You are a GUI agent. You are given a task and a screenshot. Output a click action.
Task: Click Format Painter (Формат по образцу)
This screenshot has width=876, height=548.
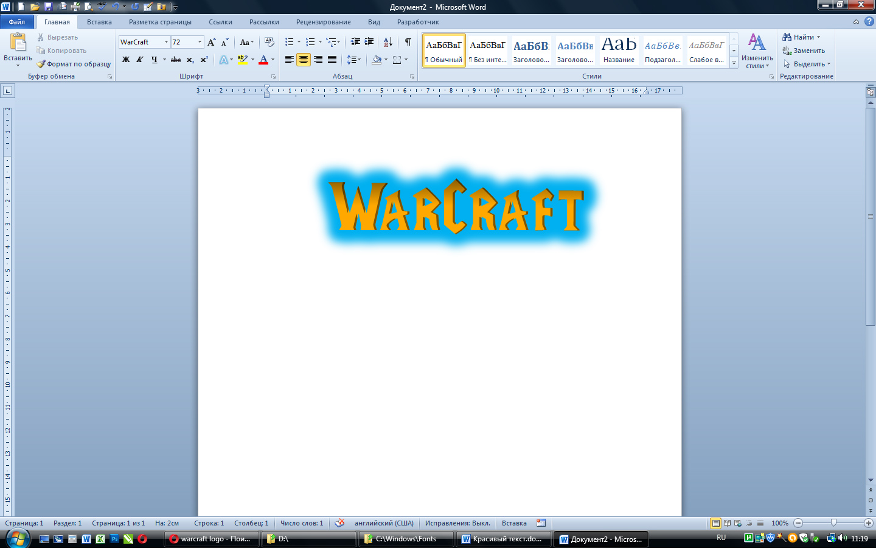(74, 64)
